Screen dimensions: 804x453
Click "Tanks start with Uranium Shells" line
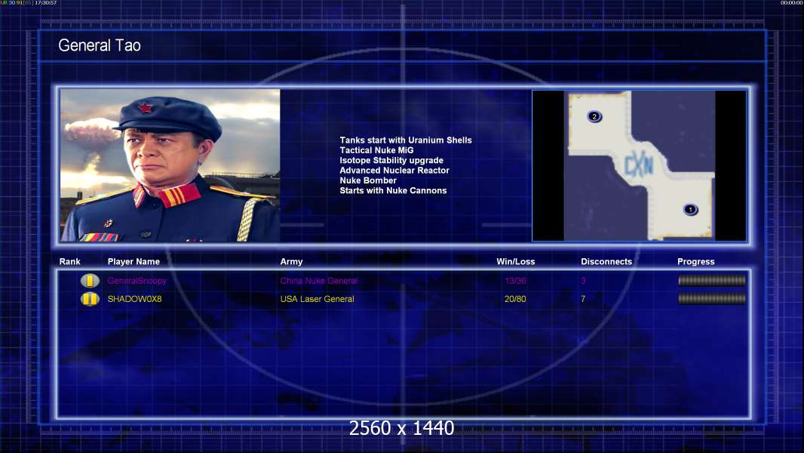pos(406,140)
